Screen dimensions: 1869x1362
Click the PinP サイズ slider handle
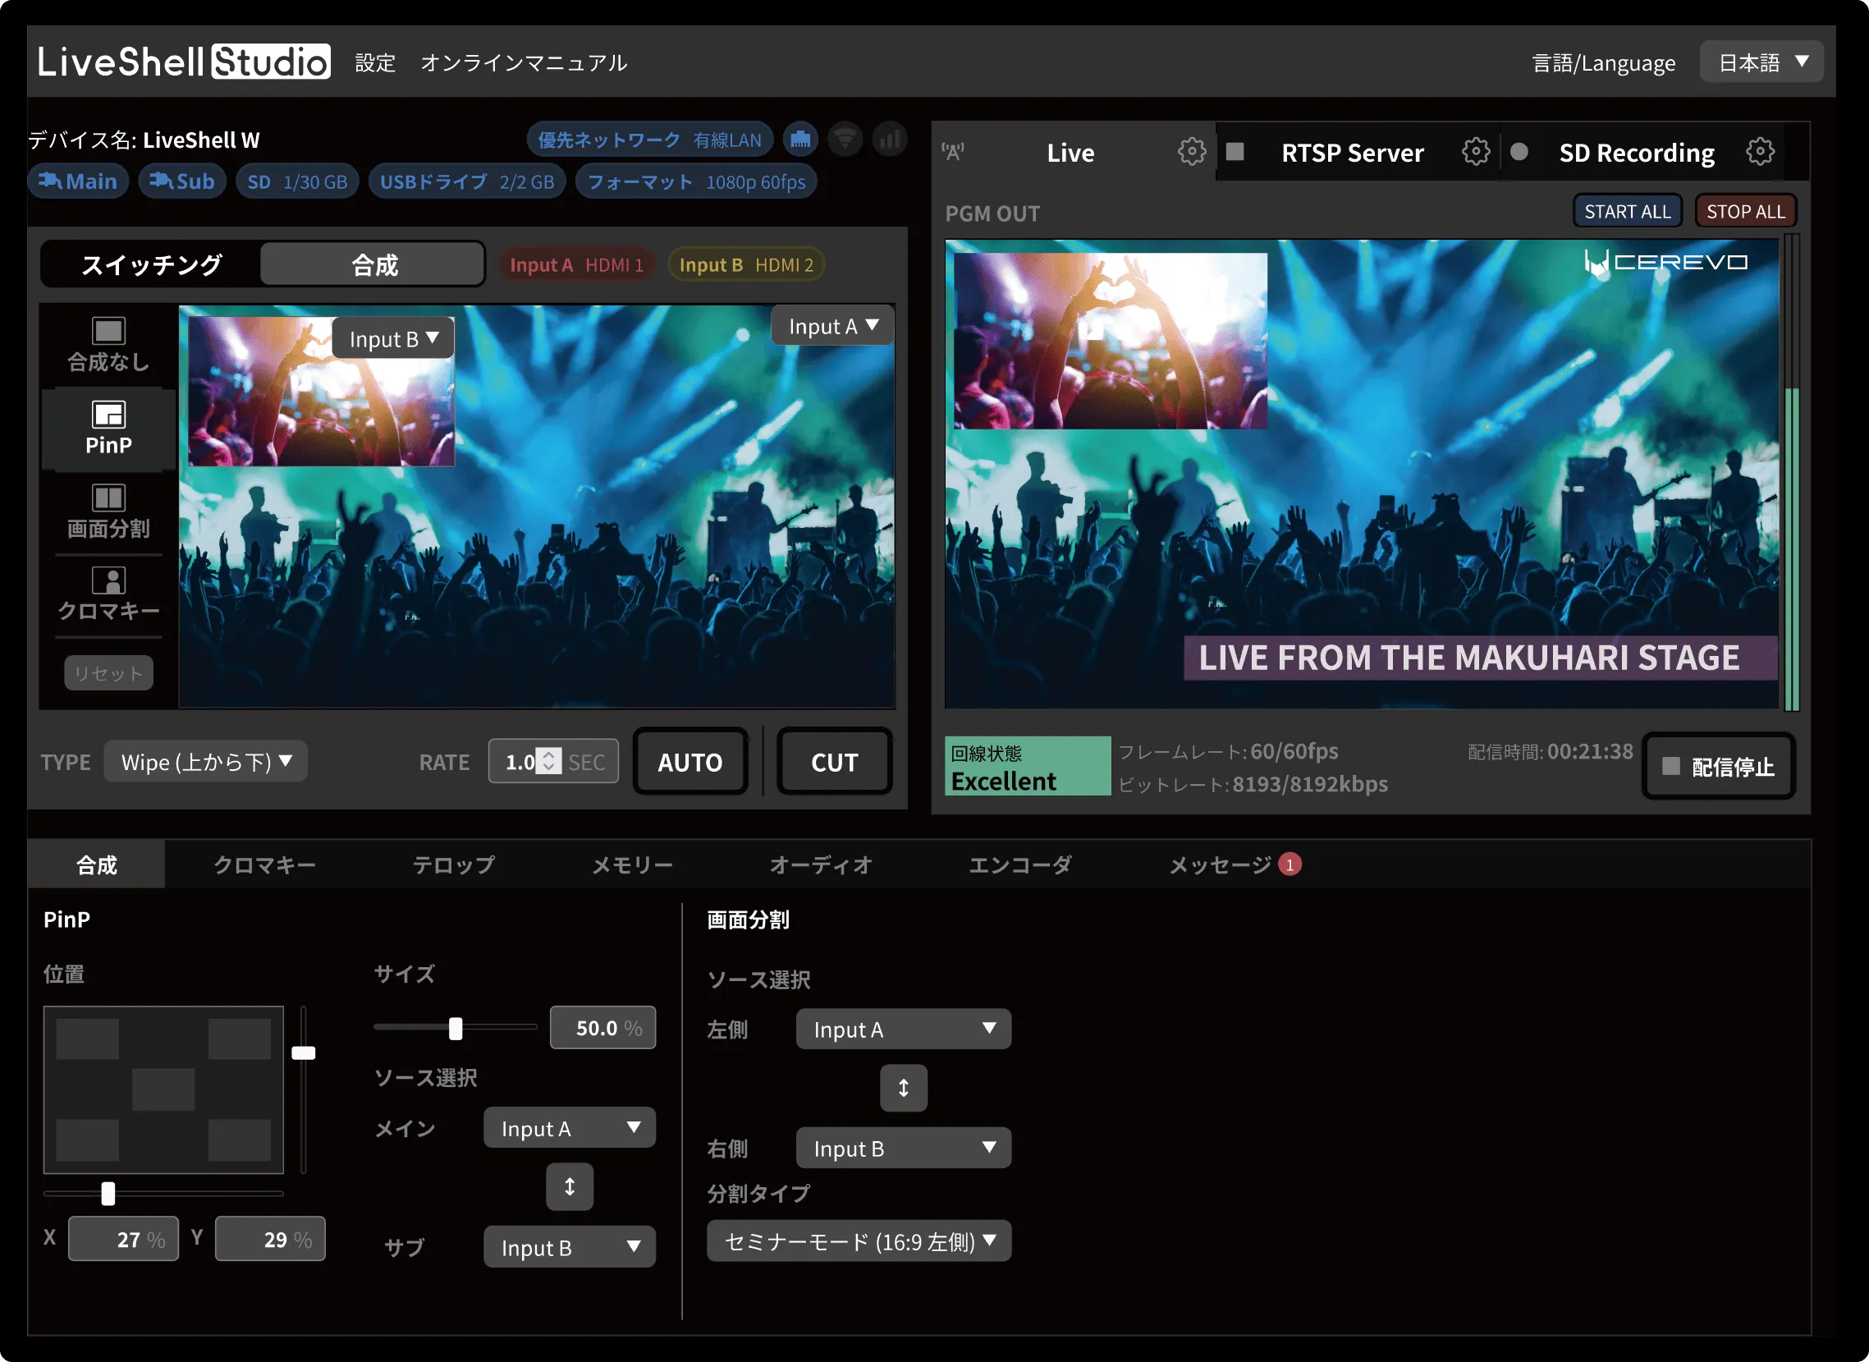click(x=456, y=1028)
